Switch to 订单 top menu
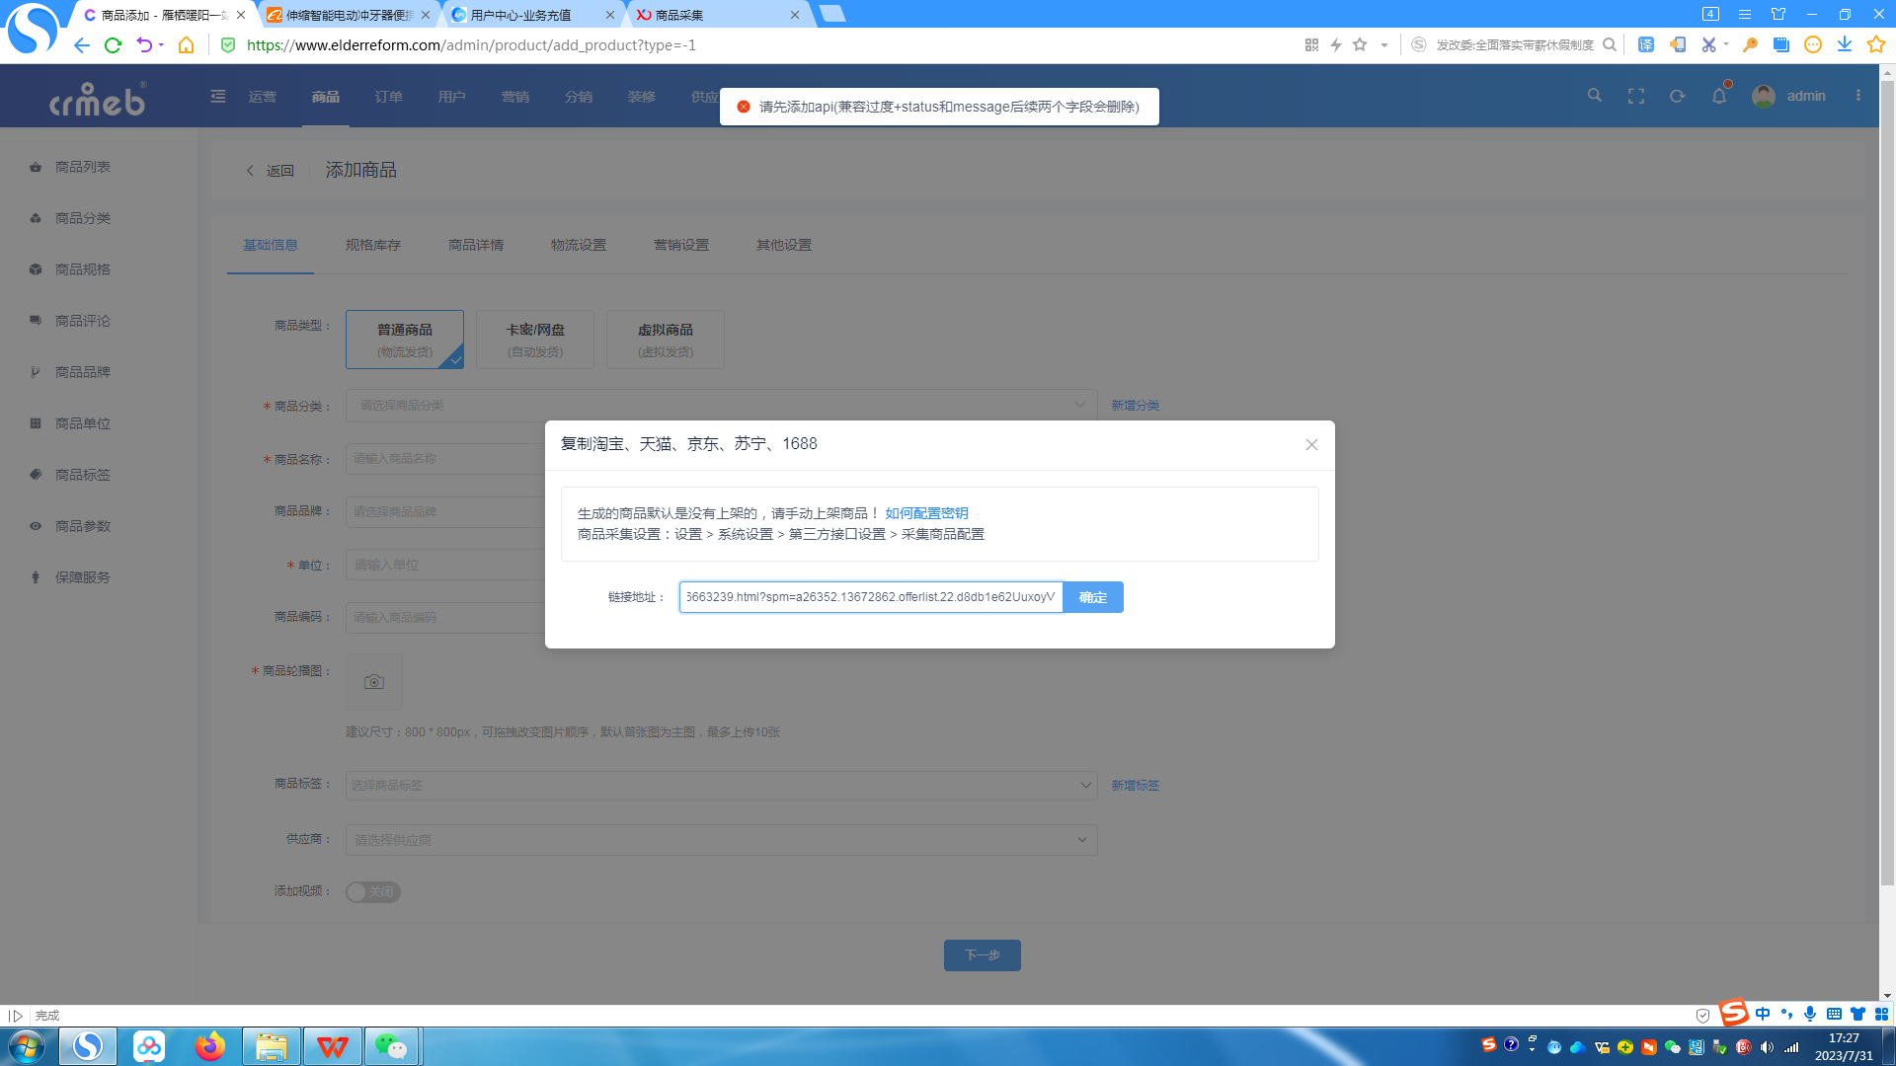Viewport: 1896px width, 1066px height. point(389,97)
